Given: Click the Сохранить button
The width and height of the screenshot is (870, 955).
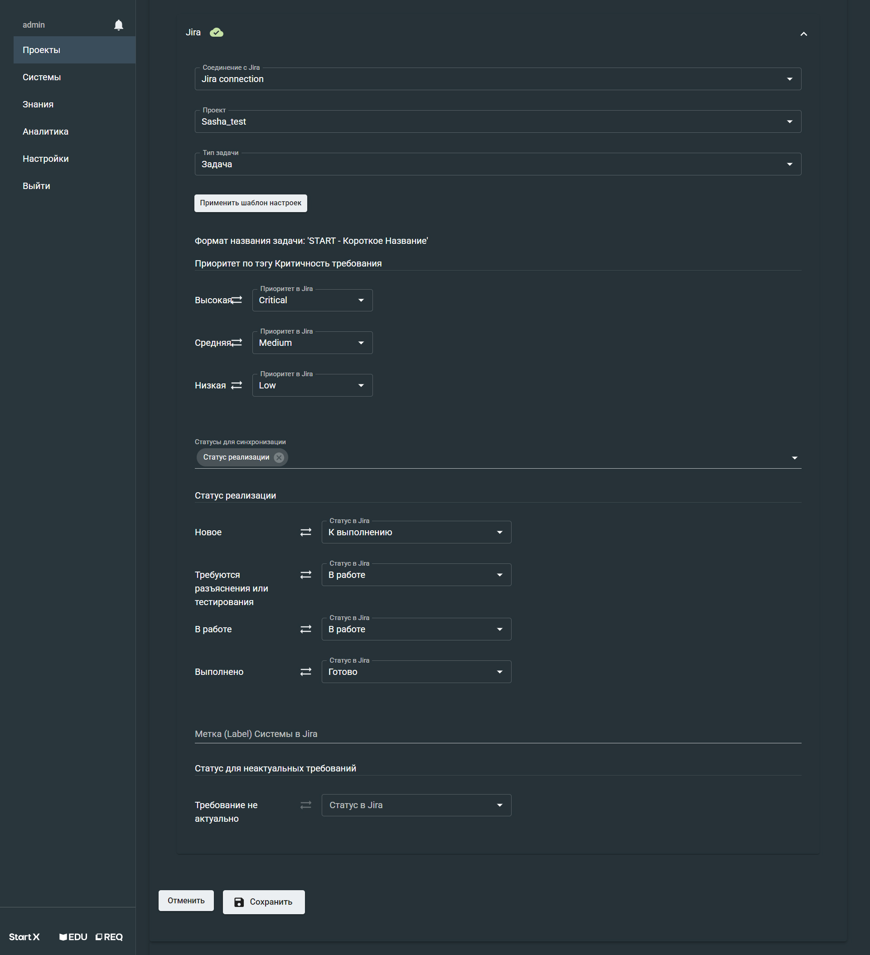Looking at the screenshot, I should pyautogui.click(x=263, y=902).
